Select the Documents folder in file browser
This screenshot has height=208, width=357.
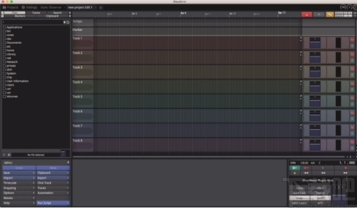click(x=14, y=43)
